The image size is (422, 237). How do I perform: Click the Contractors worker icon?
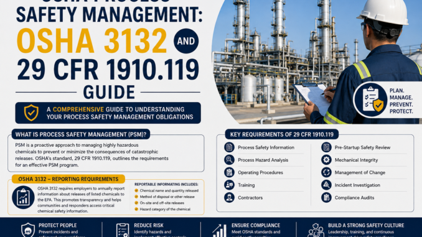(229, 197)
